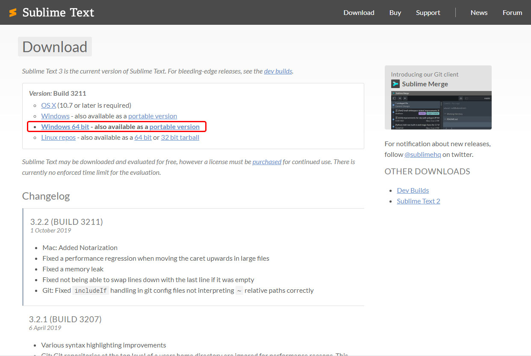Click the 3.2.1 (BUILD 3207) heading

[65, 319]
